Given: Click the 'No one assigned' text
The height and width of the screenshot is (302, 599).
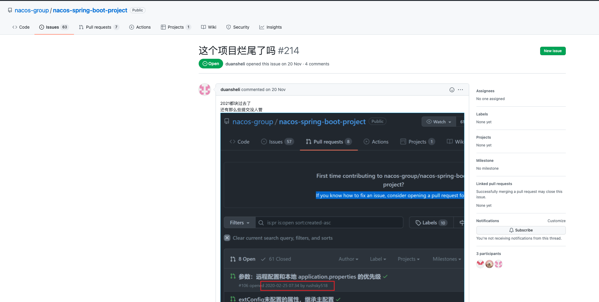Looking at the screenshot, I should point(490,99).
